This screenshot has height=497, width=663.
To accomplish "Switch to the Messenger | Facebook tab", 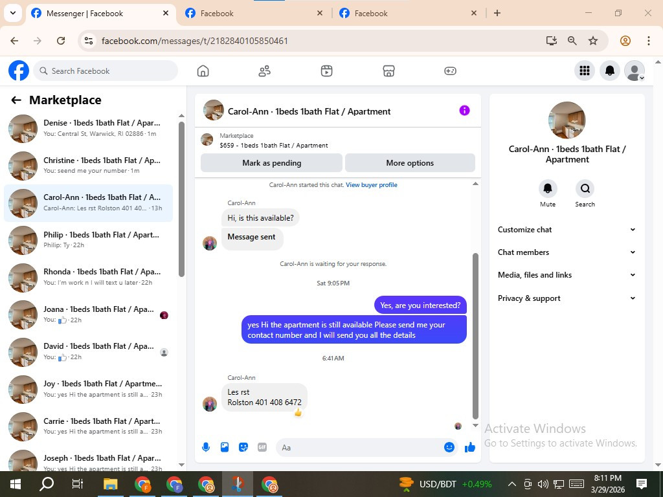I will pyautogui.click(x=100, y=13).
